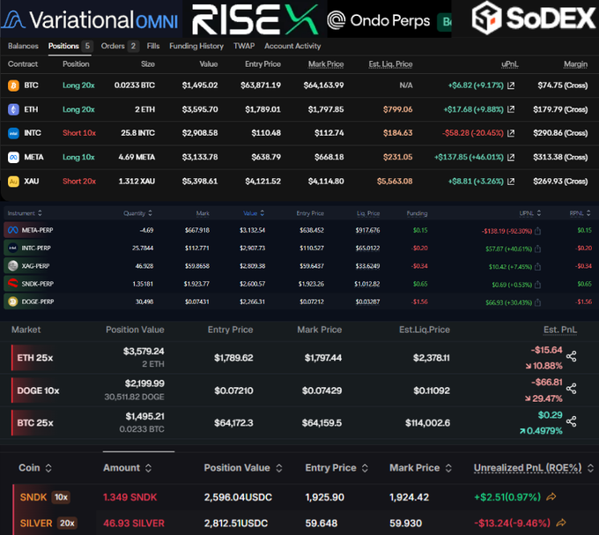Click the BTC 25x market row label

tap(35, 423)
